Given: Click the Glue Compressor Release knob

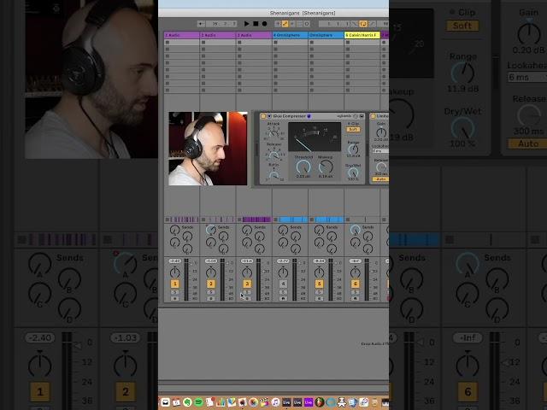Looking at the screenshot, I should [273, 154].
